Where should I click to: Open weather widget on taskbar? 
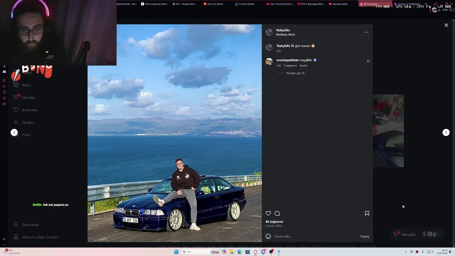12,252
